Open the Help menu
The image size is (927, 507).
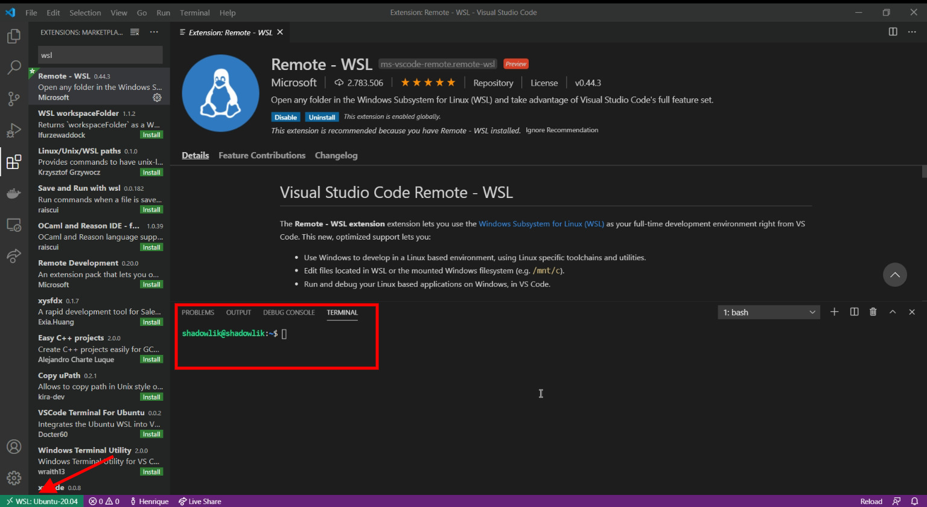[x=228, y=12]
